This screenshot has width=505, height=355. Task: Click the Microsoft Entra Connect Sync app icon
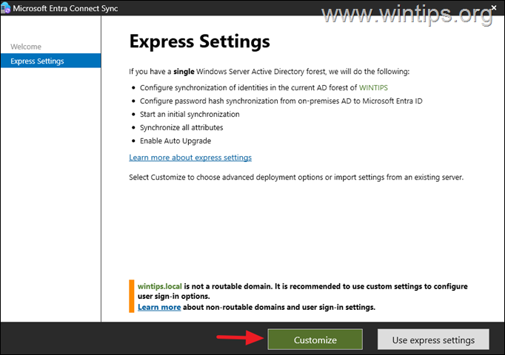coord(5,8)
